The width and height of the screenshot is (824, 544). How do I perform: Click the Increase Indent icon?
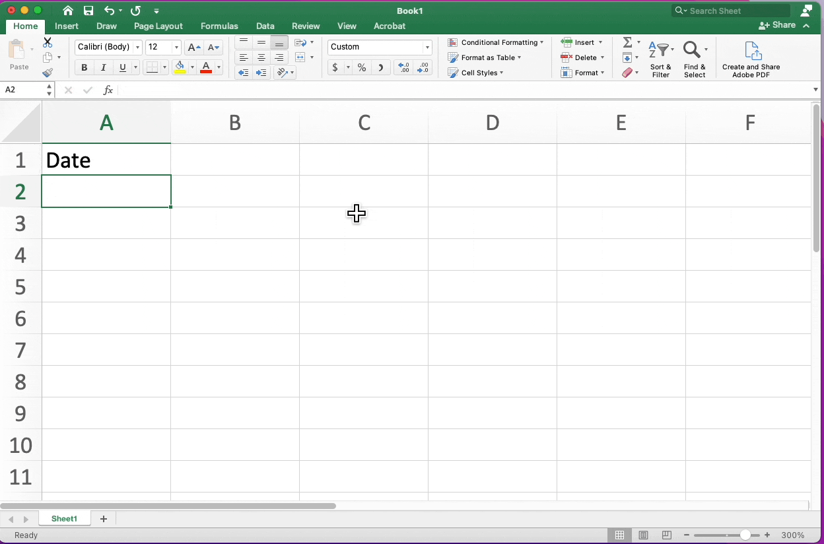[261, 73]
